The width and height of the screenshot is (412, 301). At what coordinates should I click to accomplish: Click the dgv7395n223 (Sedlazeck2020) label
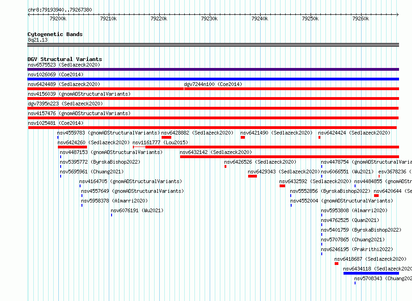65,104
